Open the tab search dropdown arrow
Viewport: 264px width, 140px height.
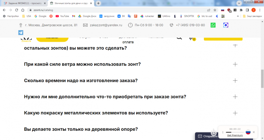[239, 3]
